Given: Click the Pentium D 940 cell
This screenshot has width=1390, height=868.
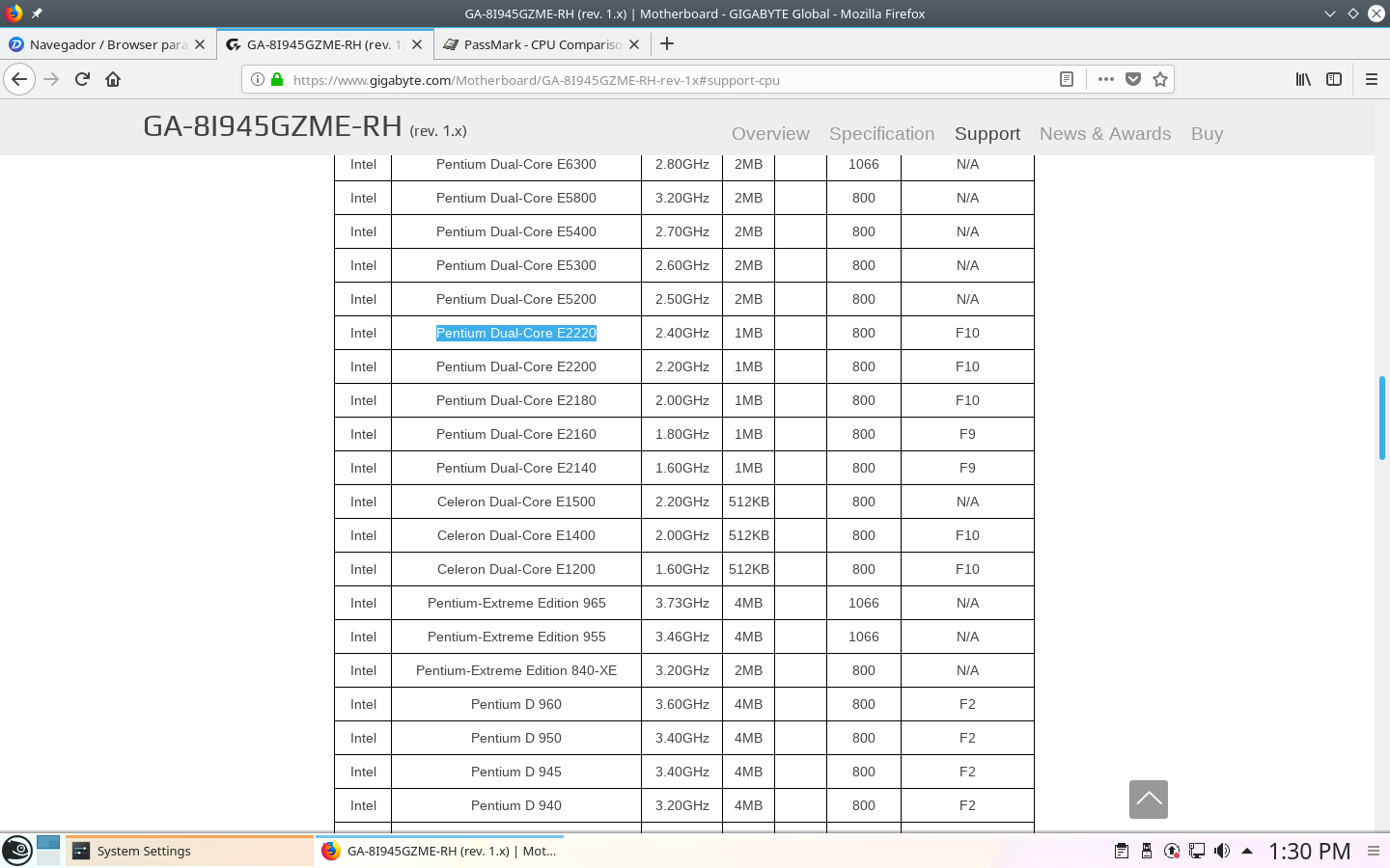Looking at the screenshot, I should click(516, 805).
